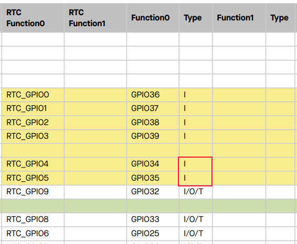Click the RTC_GPIO2 cell

[33, 123]
